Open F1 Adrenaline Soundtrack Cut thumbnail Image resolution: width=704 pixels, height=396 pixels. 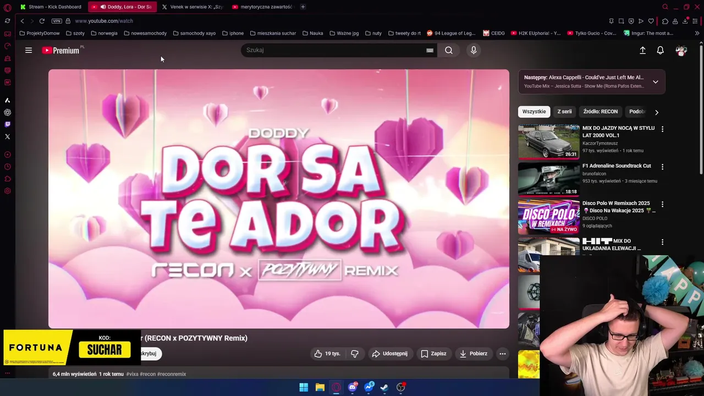click(549, 179)
